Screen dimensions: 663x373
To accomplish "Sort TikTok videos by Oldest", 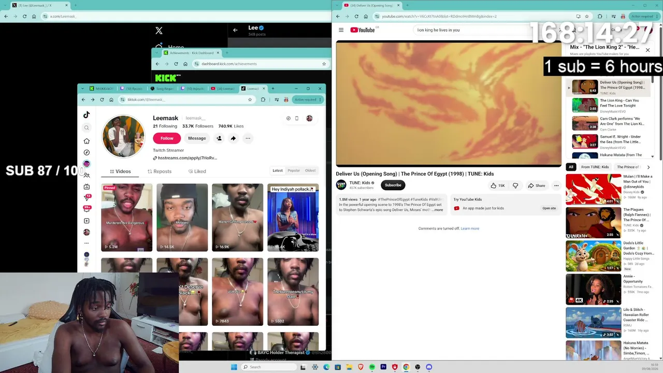I will click(310, 170).
